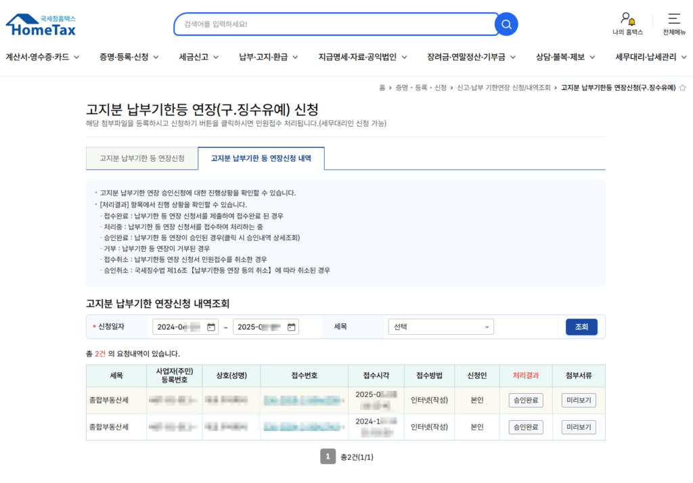Click 미리보기 in the second row
Viewport: 693px width, 483px height.
579,428
